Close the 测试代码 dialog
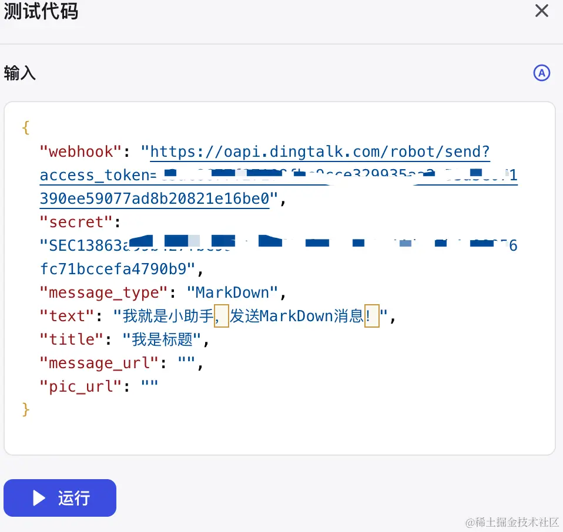The image size is (563, 532). click(541, 11)
